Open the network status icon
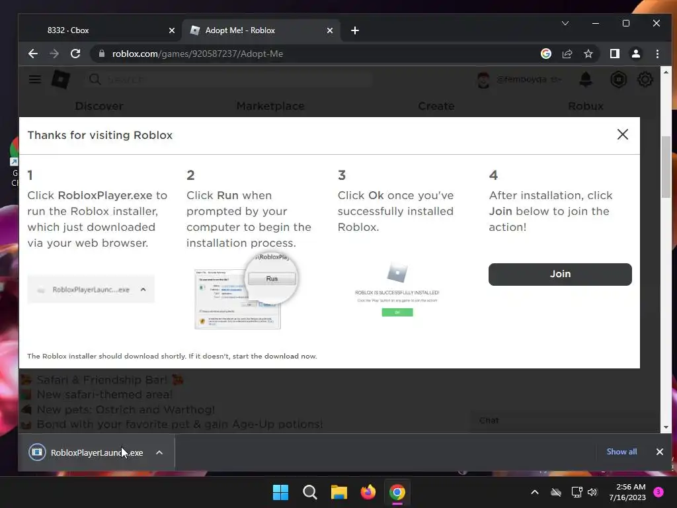This screenshot has height=508, width=677. point(577,492)
